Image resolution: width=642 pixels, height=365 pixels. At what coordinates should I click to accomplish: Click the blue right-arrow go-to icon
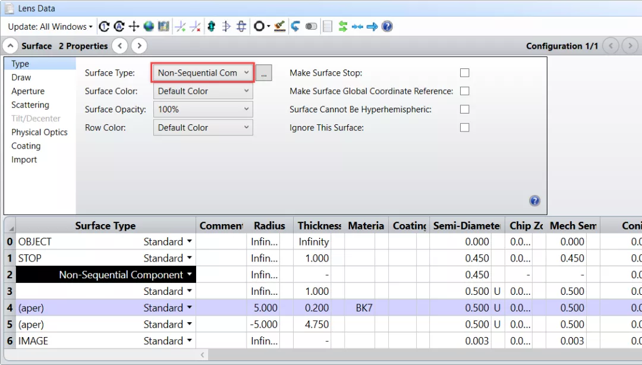click(372, 27)
